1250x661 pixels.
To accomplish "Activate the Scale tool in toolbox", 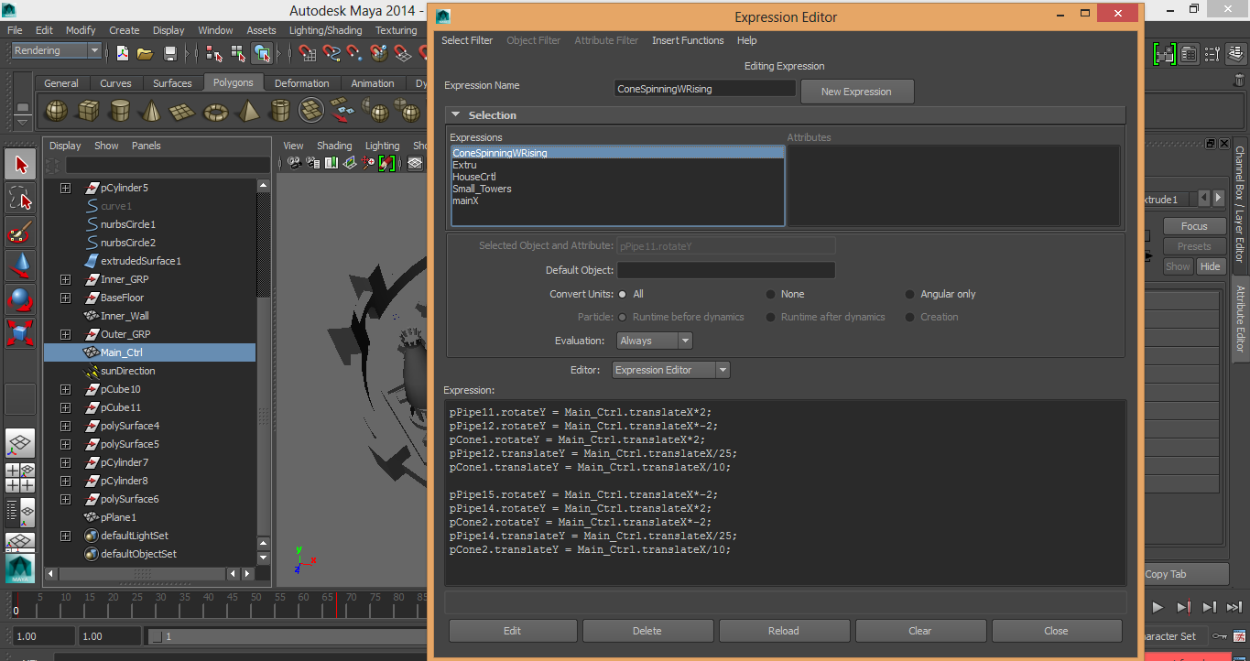I will 20,333.
